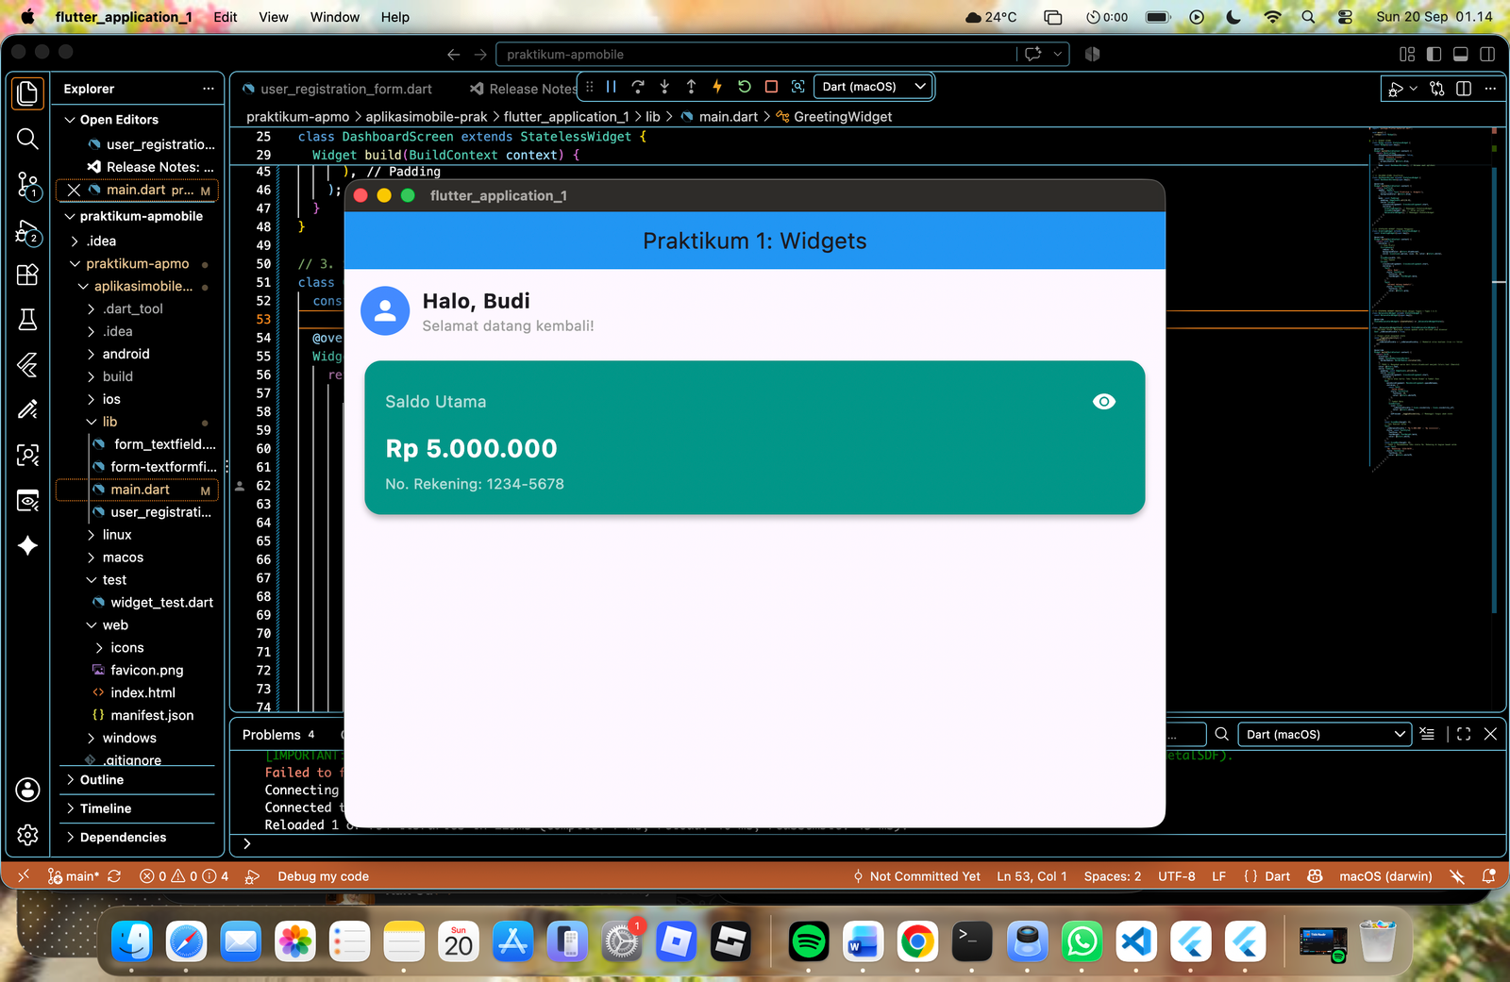Click the debug Step Over button
This screenshot has width=1510, height=982.
pos(638,87)
